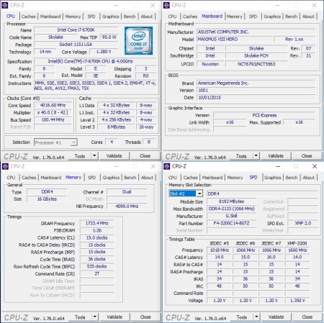
Task: Open Memory tab in the SPD window
Action: (235, 178)
